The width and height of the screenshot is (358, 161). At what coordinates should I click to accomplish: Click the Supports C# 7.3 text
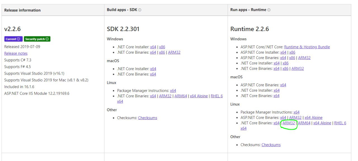[x=17, y=60]
